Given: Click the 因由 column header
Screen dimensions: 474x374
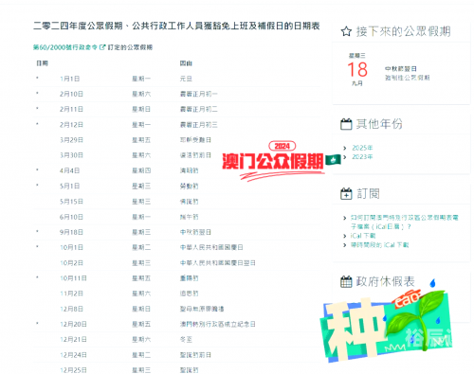Looking at the screenshot, I should (186, 63).
